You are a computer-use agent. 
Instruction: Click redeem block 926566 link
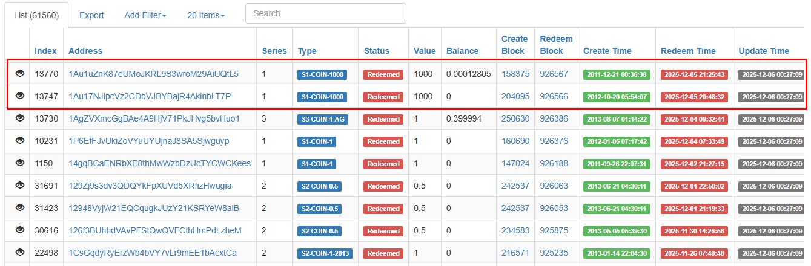[x=554, y=96]
